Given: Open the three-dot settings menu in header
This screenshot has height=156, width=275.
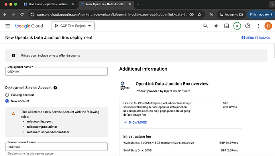Looking at the screenshot, I should tap(258, 26).
